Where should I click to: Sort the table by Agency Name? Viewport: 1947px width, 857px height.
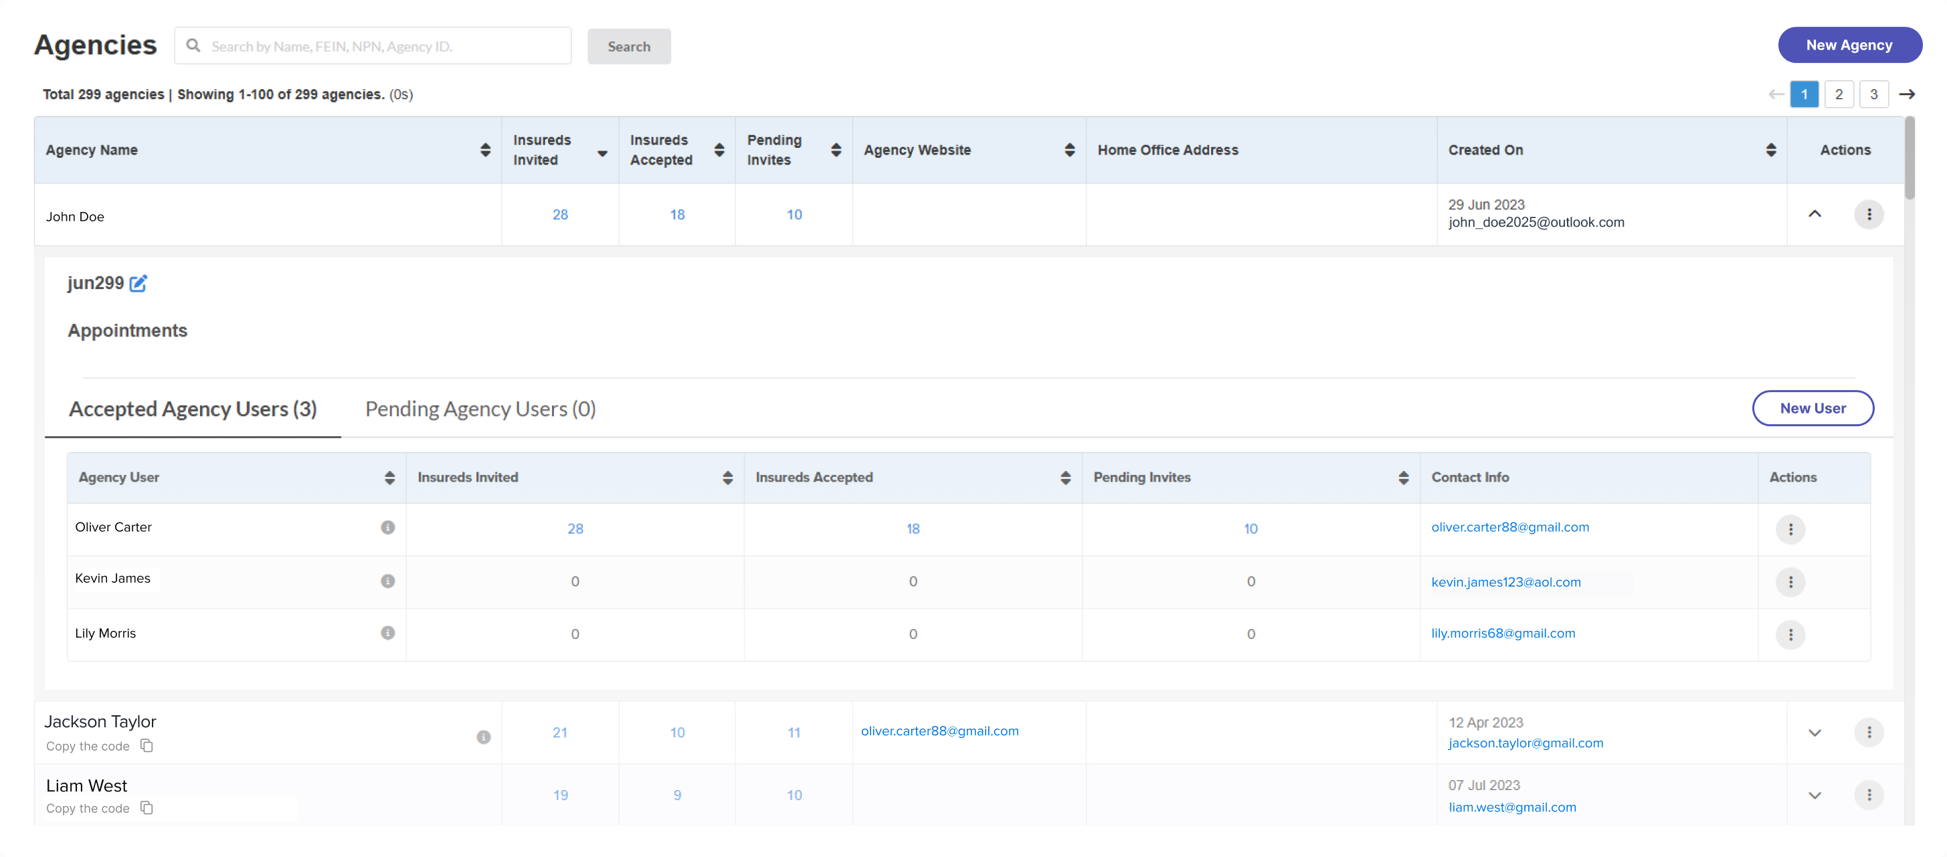486,150
